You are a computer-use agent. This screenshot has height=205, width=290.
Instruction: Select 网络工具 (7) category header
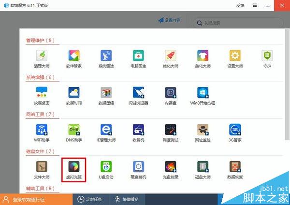tap(40, 114)
